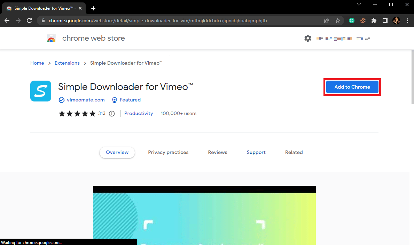Open the tab search dropdown arrow

coord(359,5)
